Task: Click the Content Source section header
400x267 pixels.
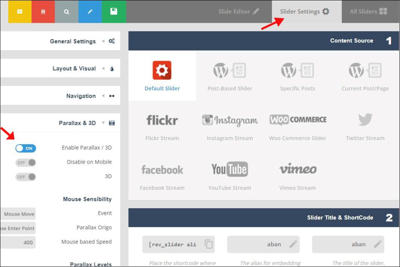Action: [264, 41]
